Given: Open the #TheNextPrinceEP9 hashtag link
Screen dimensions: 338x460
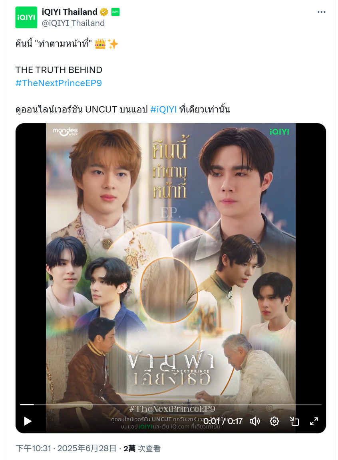Looking at the screenshot, I should (59, 83).
